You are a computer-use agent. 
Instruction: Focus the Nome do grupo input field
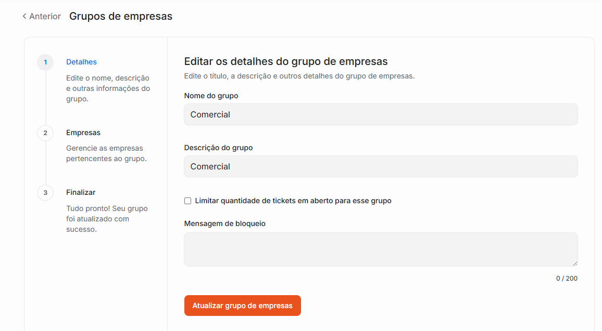tap(381, 114)
